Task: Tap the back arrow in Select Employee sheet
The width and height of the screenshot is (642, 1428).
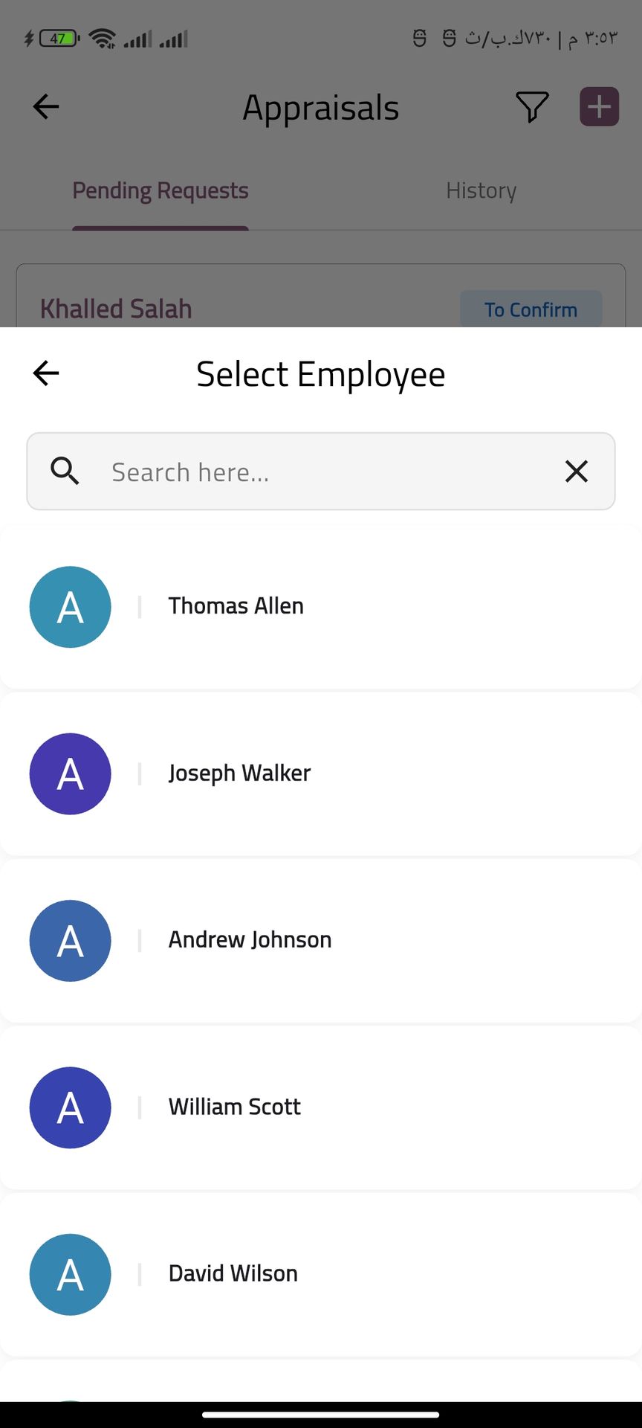Action: 46,373
